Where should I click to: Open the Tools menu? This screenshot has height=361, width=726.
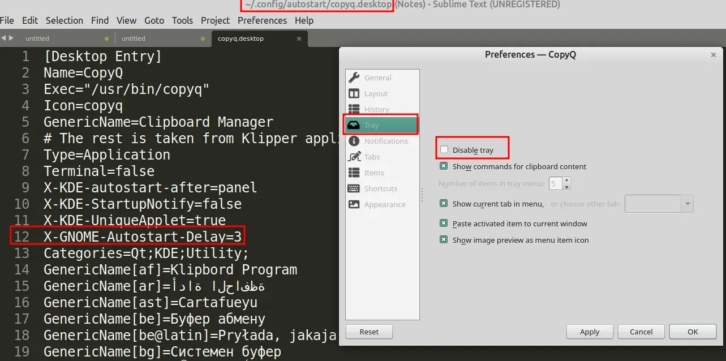(x=182, y=20)
